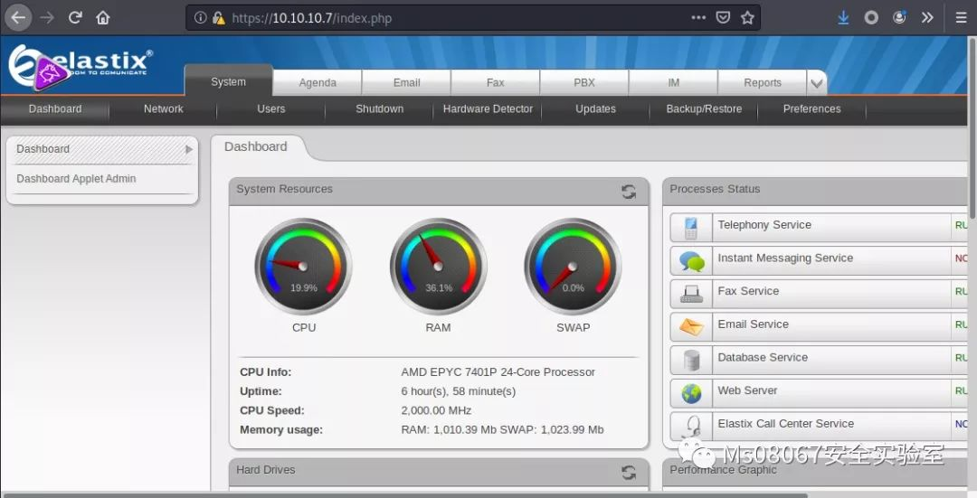Show more toolbar tools with the chevron icon

click(x=927, y=17)
